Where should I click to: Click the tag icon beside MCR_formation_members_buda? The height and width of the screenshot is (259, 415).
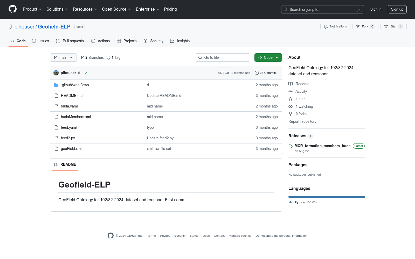click(x=290, y=146)
